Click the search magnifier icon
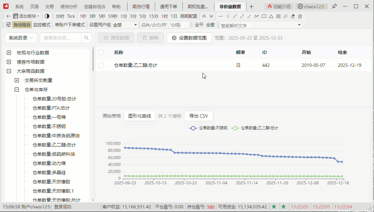The height and width of the screenshot is (212, 374). [86, 38]
